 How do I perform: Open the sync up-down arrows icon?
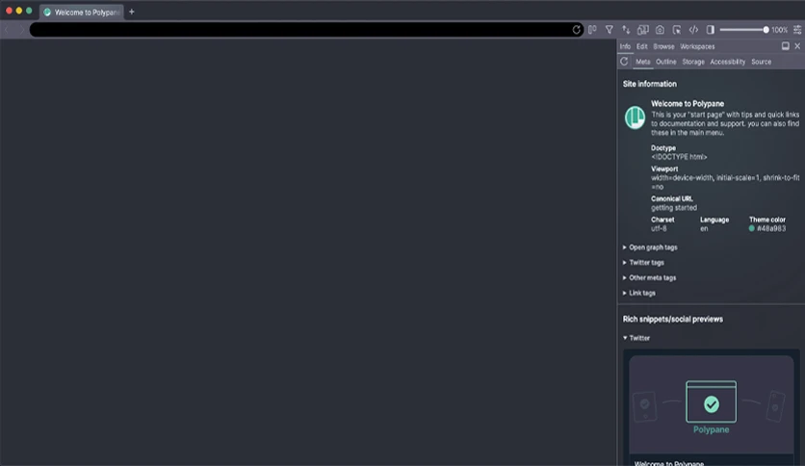point(626,30)
